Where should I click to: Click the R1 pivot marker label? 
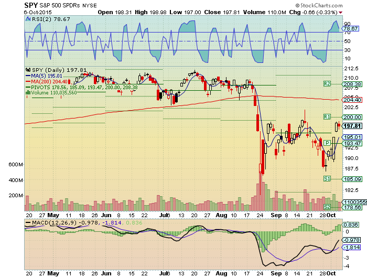pos(327,116)
